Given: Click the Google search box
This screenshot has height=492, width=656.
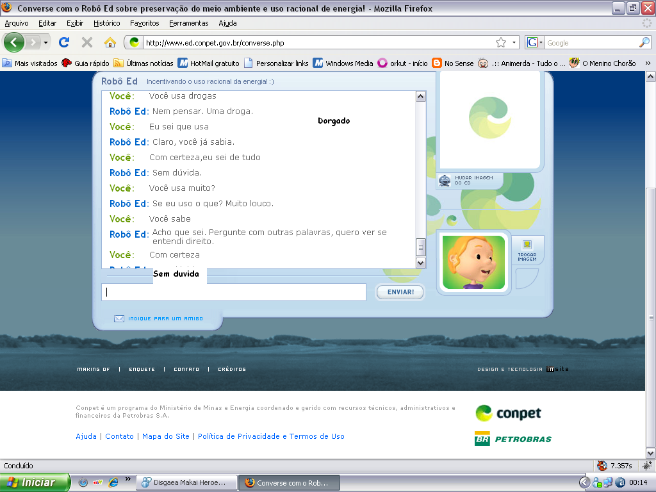Looking at the screenshot, I should [591, 42].
